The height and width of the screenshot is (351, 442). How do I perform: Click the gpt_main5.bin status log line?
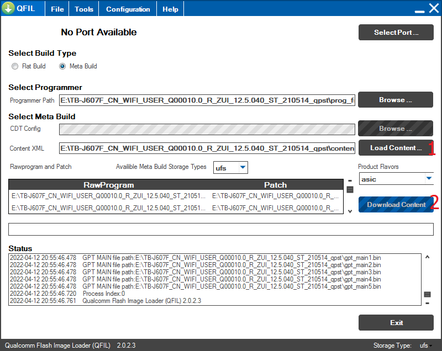(x=196, y=286)
